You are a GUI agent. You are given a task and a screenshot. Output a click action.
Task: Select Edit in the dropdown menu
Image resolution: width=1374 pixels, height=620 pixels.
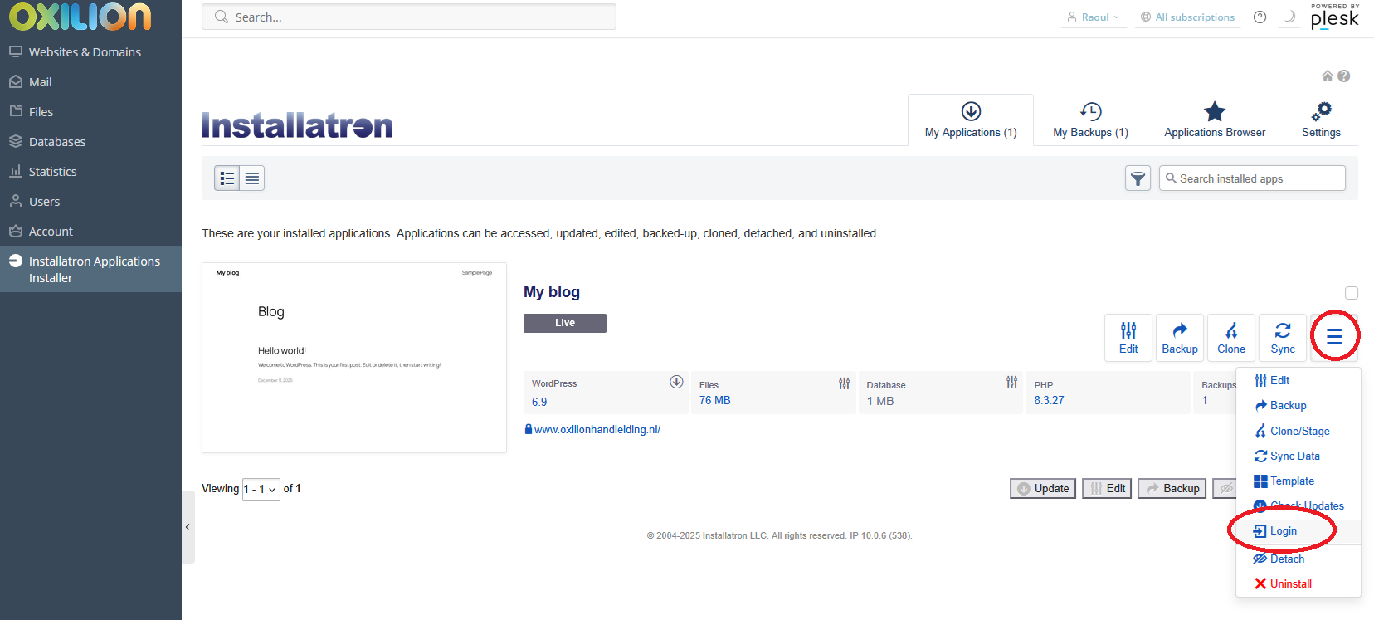[1298, 380]
